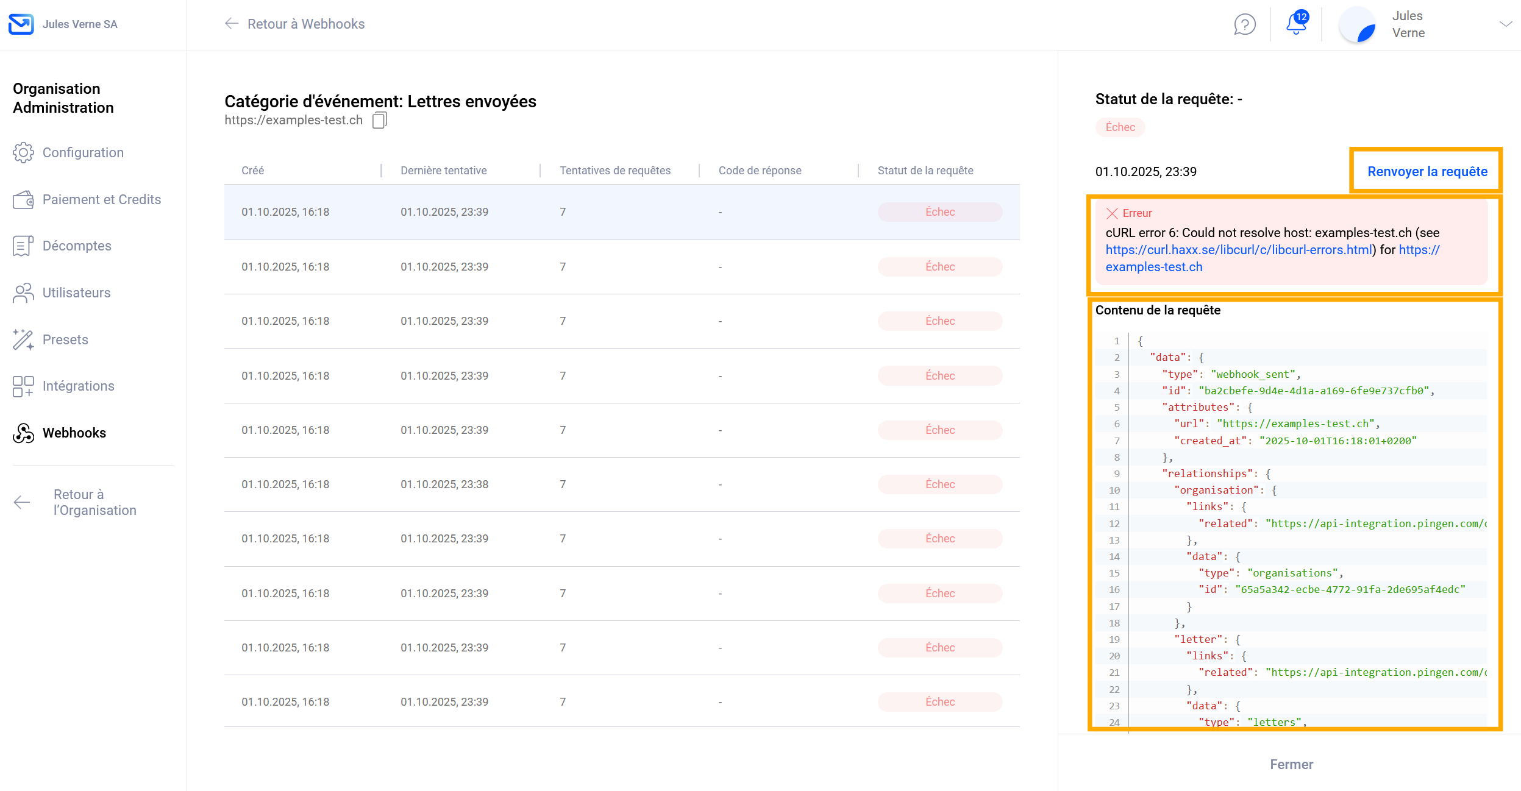The width and height of the screenshot is (1521, 791).
Task: Click the Utilisateurs people icon
Action: (23, 293)
